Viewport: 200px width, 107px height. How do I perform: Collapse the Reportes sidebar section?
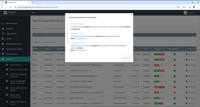(15, 59)
